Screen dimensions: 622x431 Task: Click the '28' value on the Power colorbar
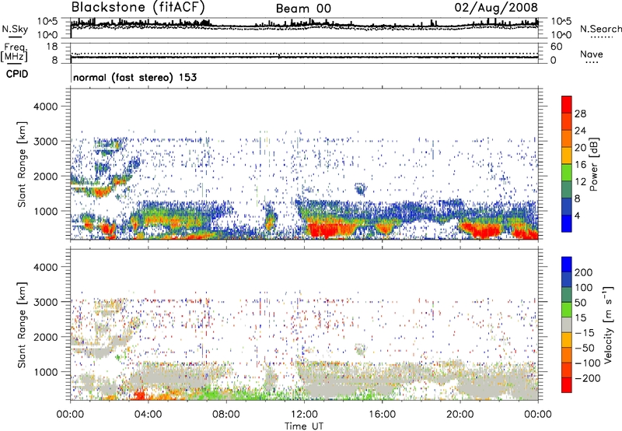(x=580, y=114)
